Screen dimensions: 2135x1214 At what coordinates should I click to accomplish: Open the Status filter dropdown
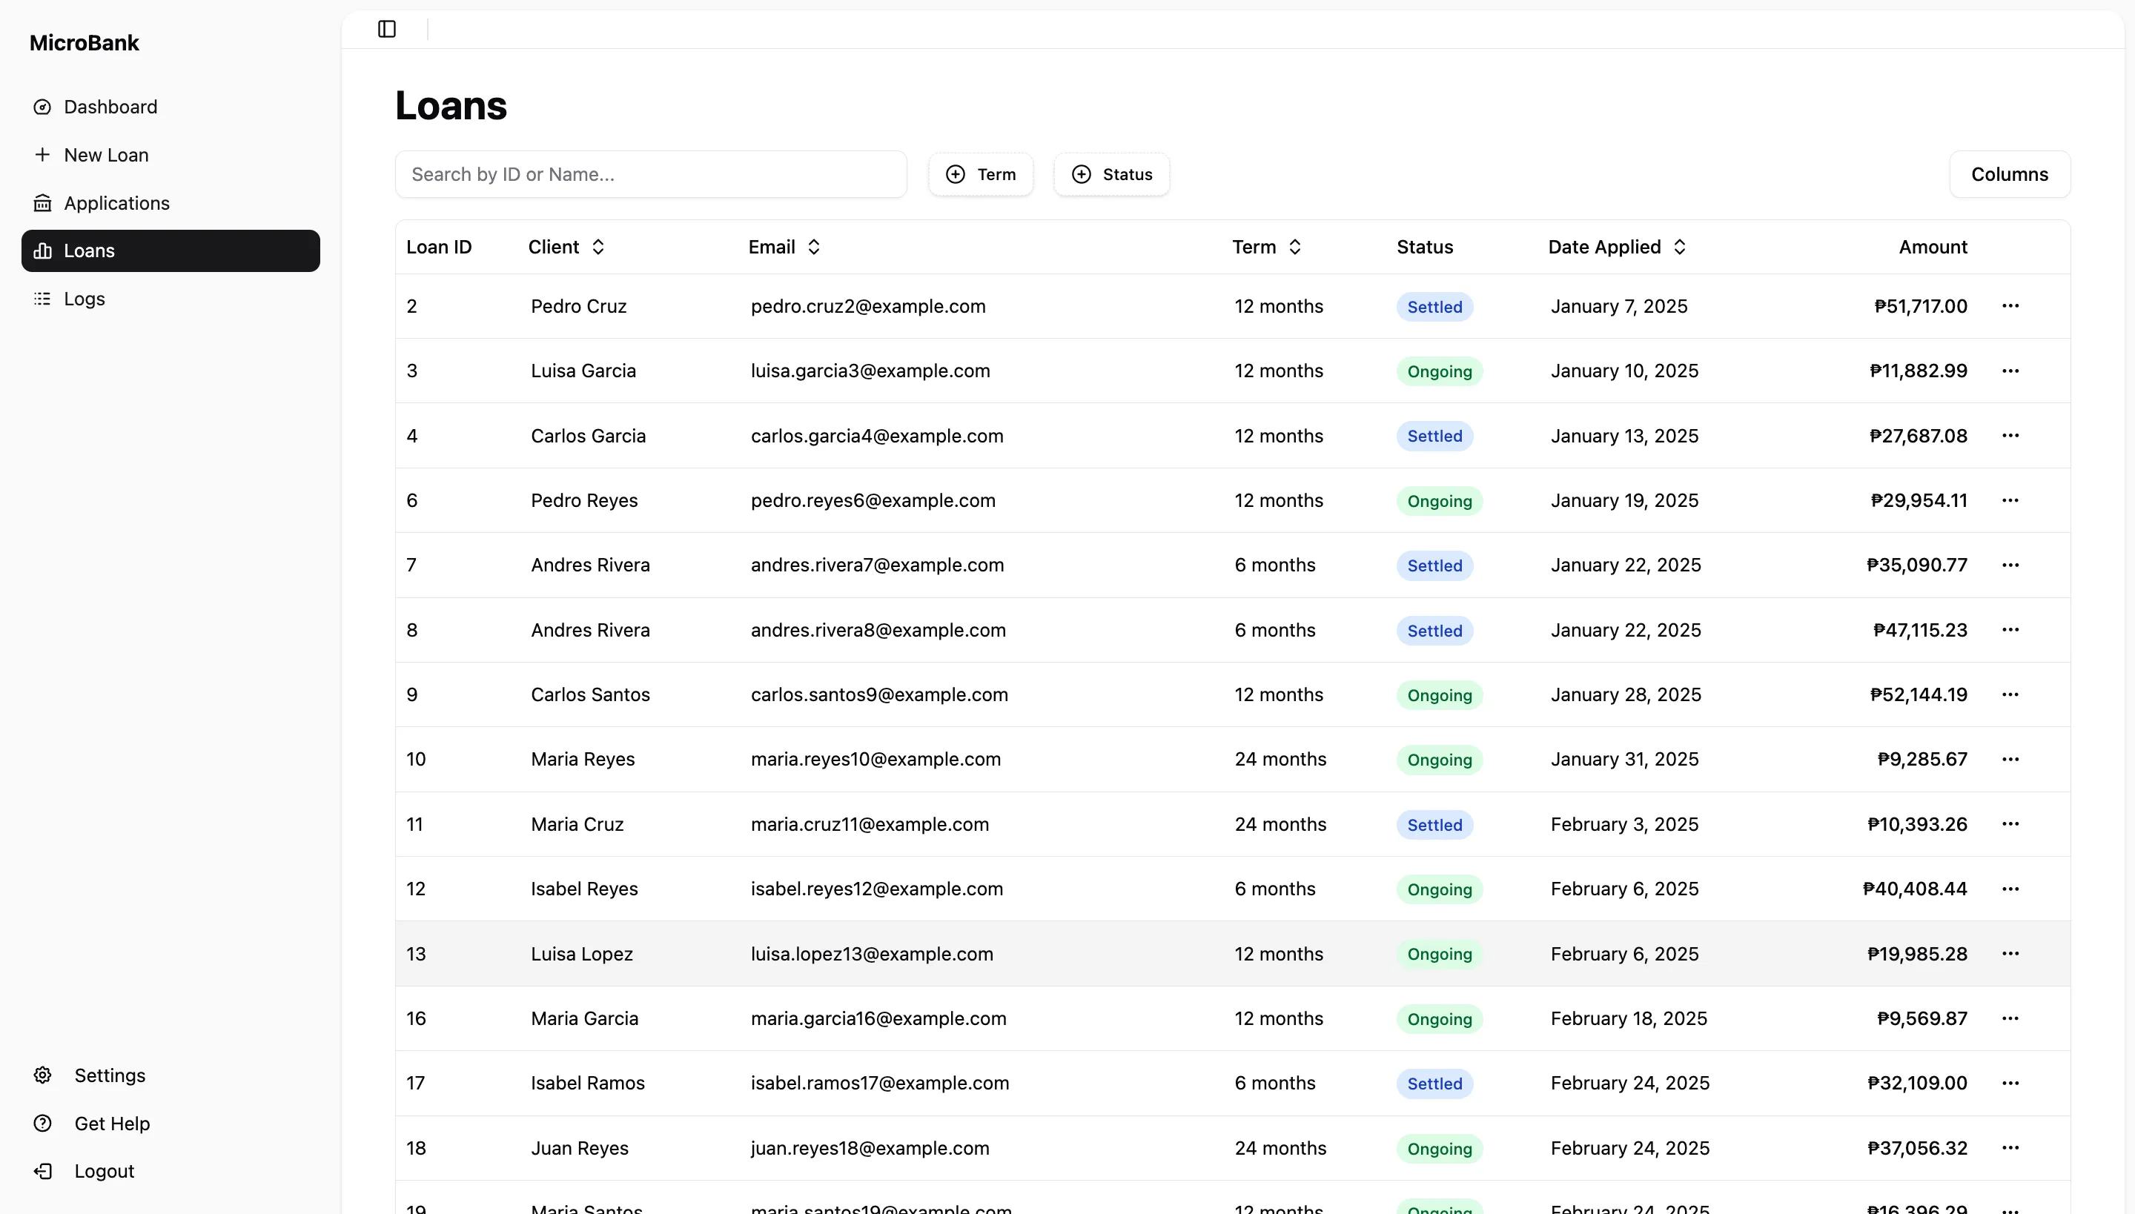pos(1112,174)
